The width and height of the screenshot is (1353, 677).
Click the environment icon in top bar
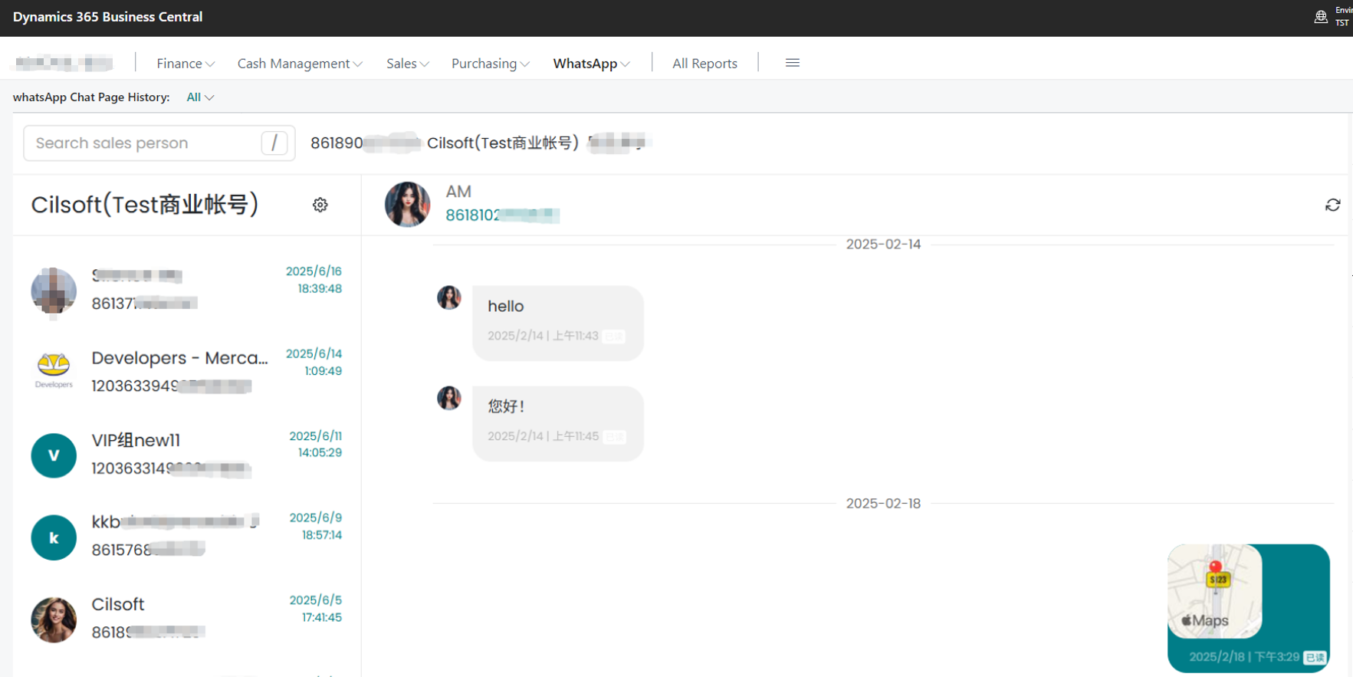point(1320,17)
